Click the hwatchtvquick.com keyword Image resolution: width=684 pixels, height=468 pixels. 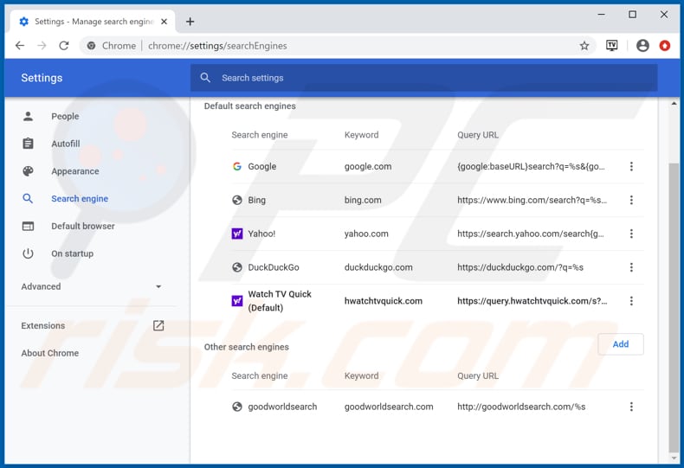(x=383, y=301)
